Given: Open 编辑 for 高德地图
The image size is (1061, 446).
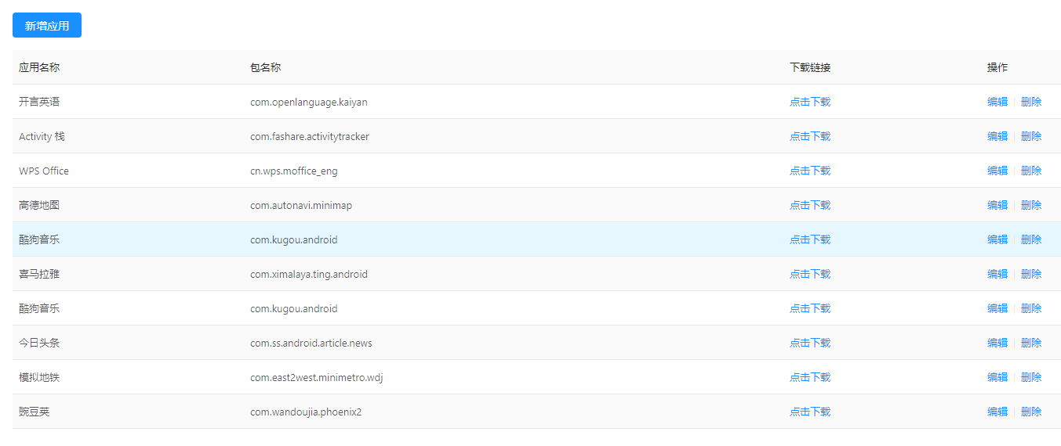Looking at the screenshot, I should (997, 205).
